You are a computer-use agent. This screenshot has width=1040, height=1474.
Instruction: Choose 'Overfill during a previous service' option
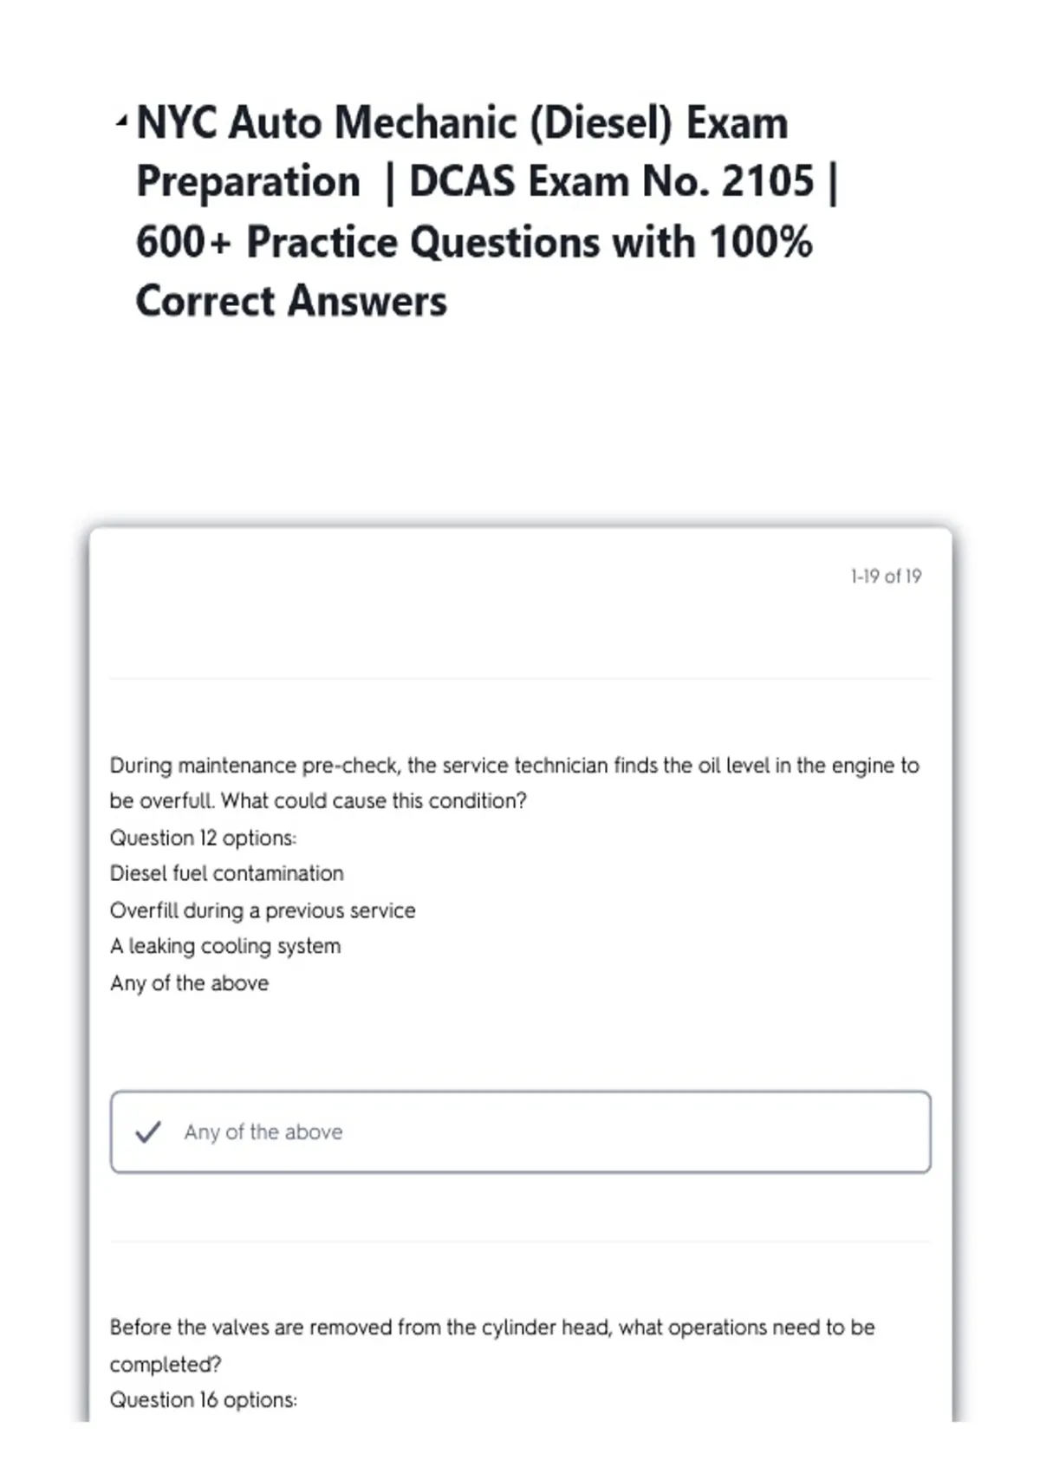click(x=263, y=910)
